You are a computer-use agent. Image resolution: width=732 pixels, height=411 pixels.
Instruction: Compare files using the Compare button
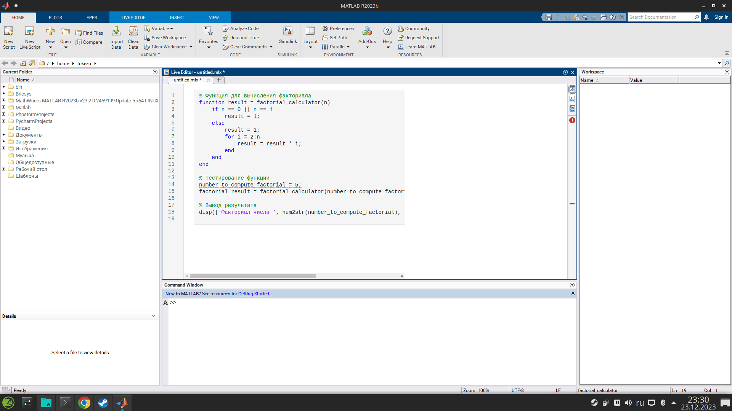[89, 42]
